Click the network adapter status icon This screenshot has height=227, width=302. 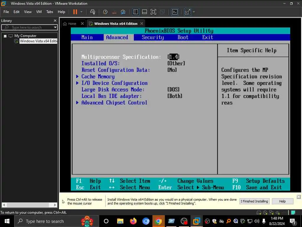click(x=271, y=213)
